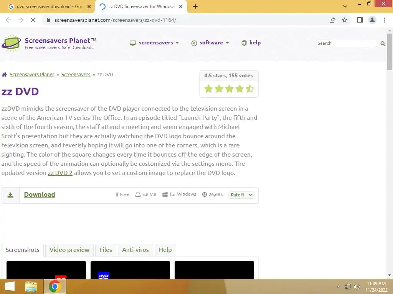
Task: Switch to the Video preview tab
Action: pyautogui.click(x=69, y=250)
